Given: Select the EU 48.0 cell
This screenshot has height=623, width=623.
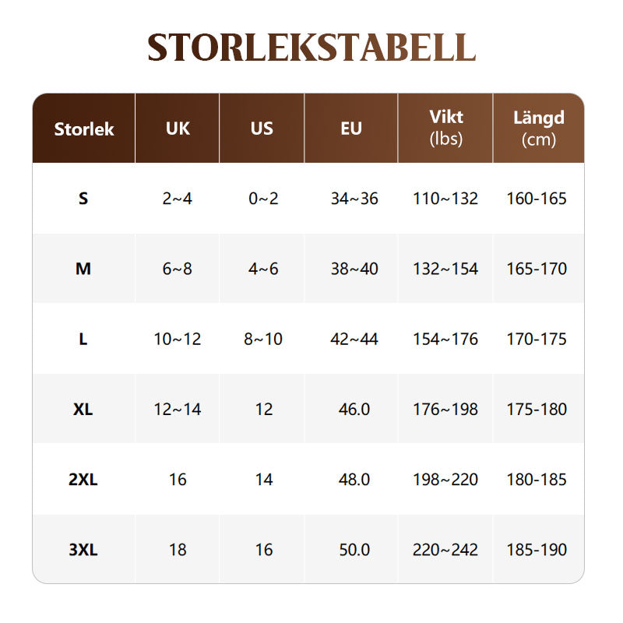Looking at the screenshot, I should [x=354, y=479].
